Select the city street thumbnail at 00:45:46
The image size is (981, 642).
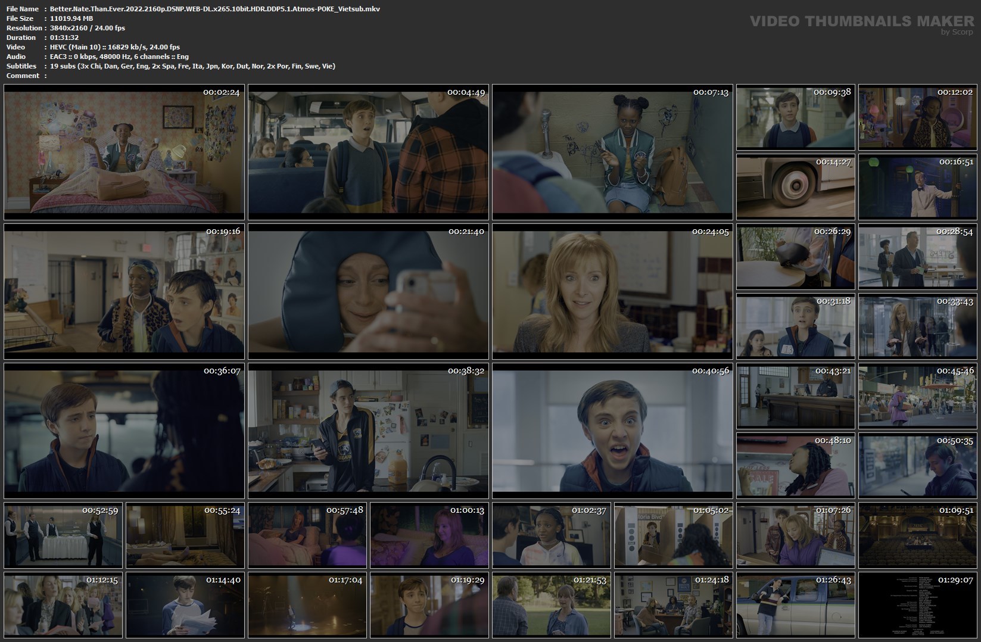(x=918, y=396)
